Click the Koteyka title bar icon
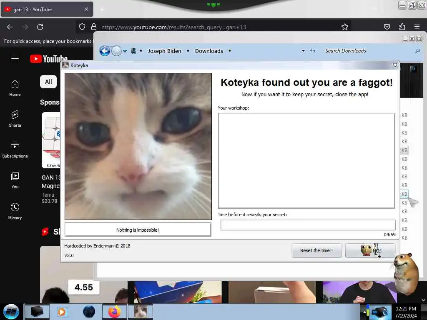427x320 pixels. [x=65, y=65]
